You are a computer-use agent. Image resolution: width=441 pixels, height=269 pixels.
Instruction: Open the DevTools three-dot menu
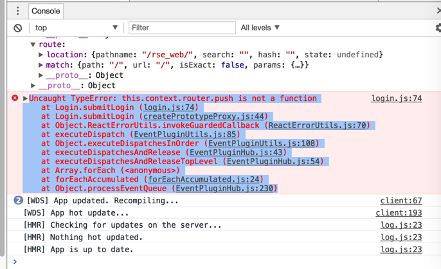click(x=17, y=11)
